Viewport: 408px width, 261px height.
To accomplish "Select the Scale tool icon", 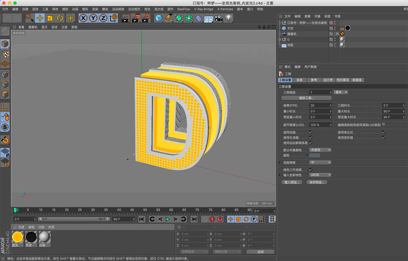I will (x=51, y=18).
